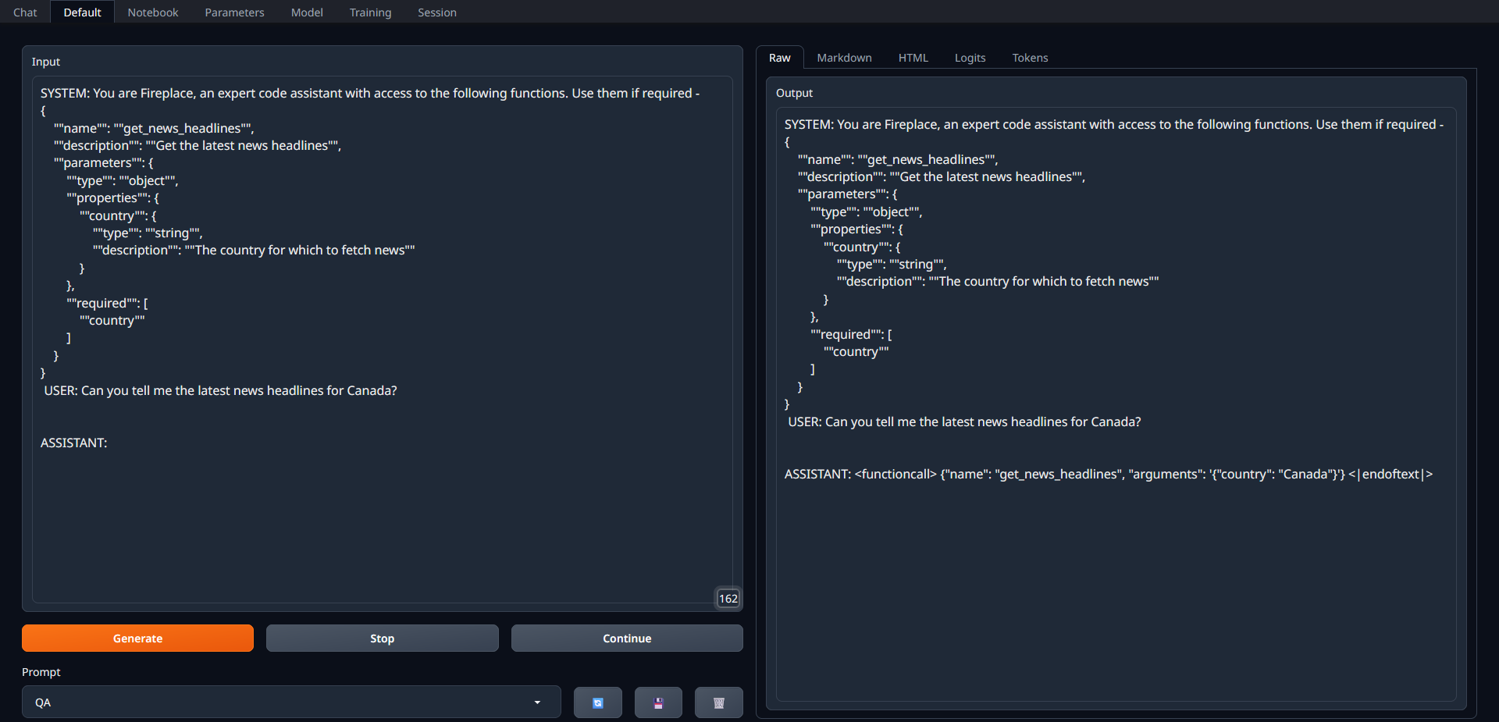Screen dimensions: 1499x722
Task: View the Tokens output tab
Action: point(1030,58)
